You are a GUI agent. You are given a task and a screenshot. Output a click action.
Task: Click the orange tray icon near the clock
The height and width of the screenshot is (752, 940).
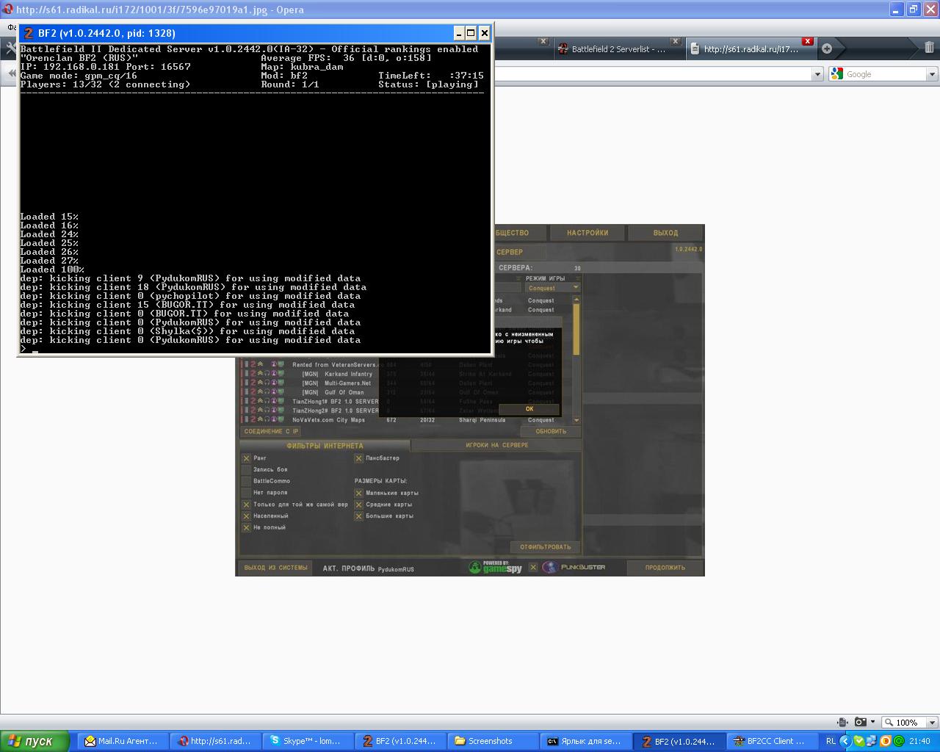(x=886, y=741)
